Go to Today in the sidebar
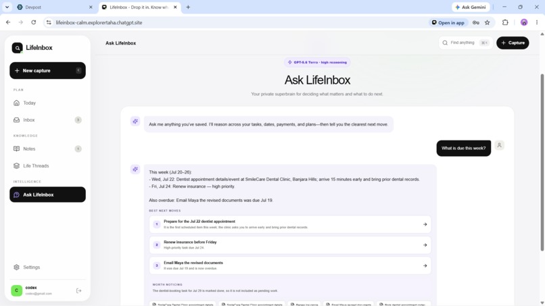Image resolution: width=545 pixels, height=306 pixels. pos(47,103)
